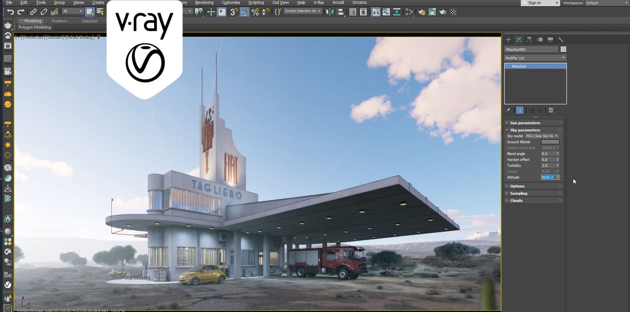Open the Rendering menu

click(x=204, y=3)
